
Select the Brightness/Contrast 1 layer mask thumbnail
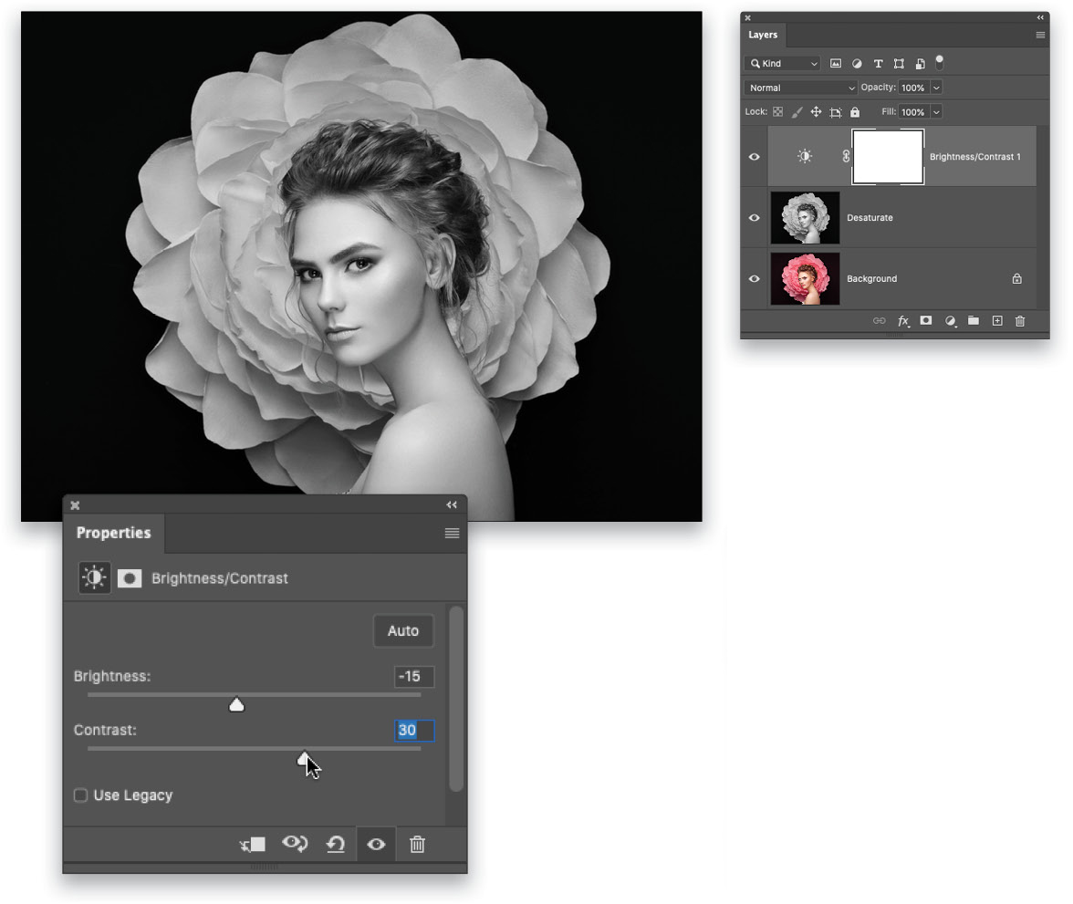click(x=887, y=156)
